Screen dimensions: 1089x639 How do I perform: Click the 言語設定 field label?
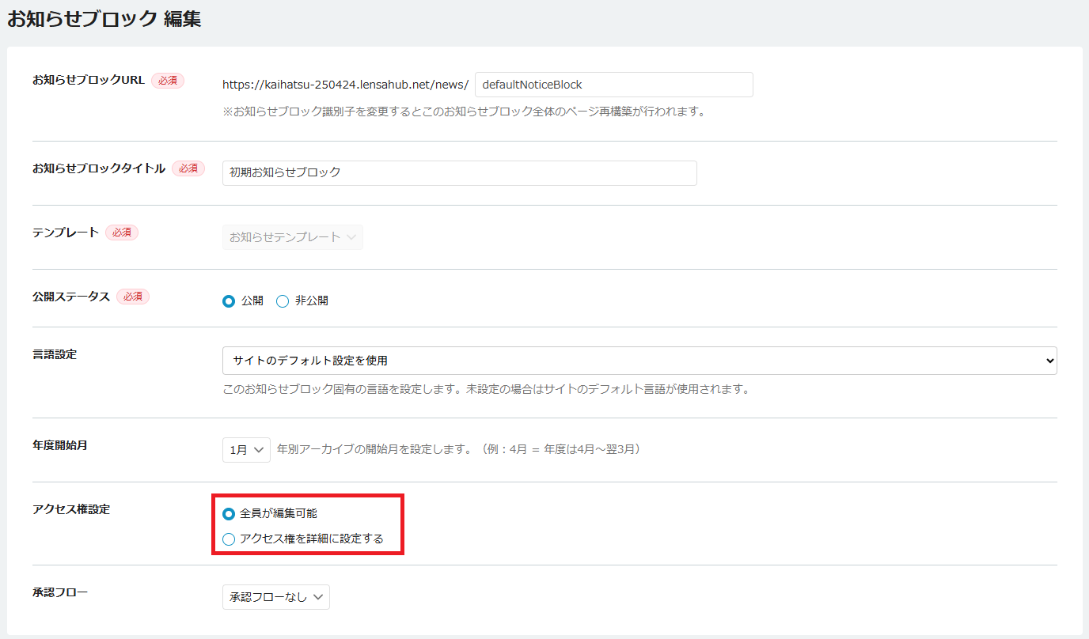[55, 354]
